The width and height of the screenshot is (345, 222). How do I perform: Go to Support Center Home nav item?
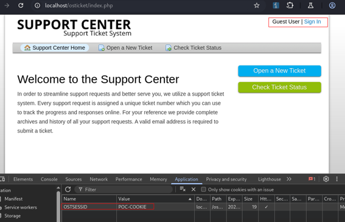coord(55,47)
